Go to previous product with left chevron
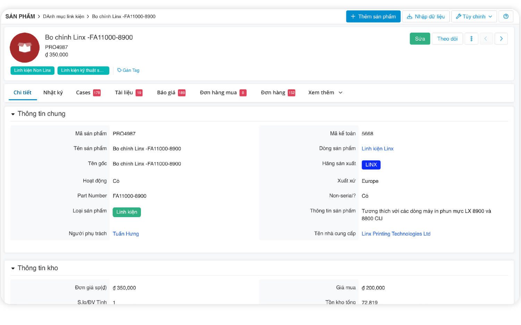Viewport: 521px width, 325px height. pos(486,39)
